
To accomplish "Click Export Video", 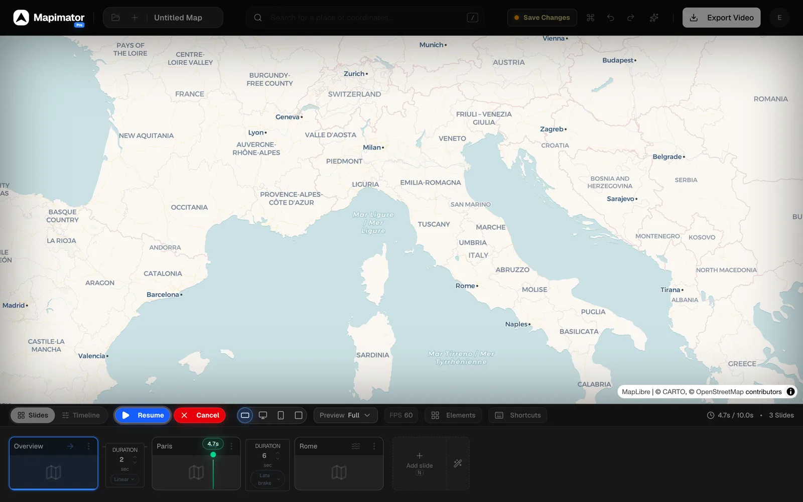I will click(722, 18).
